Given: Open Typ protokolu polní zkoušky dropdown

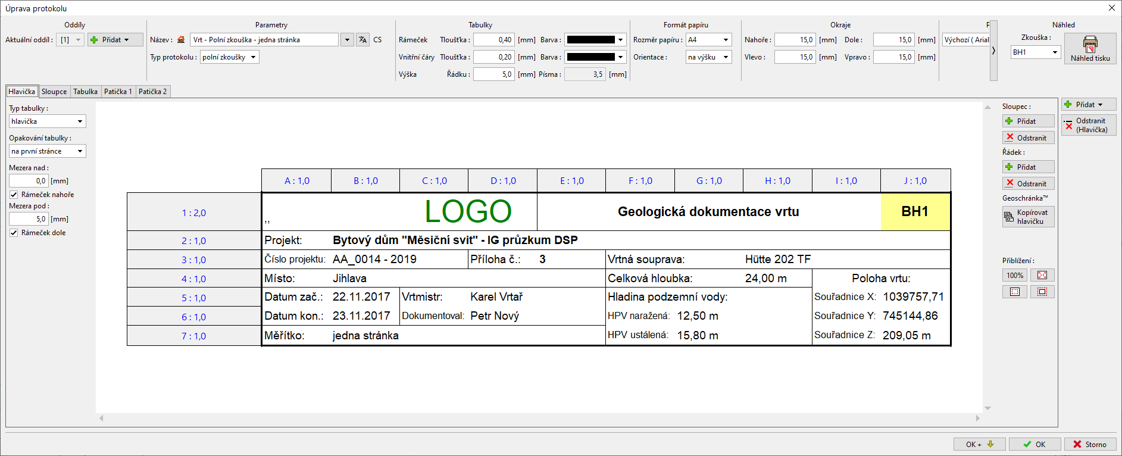Looking at the screenshot, I should (229, 57).
